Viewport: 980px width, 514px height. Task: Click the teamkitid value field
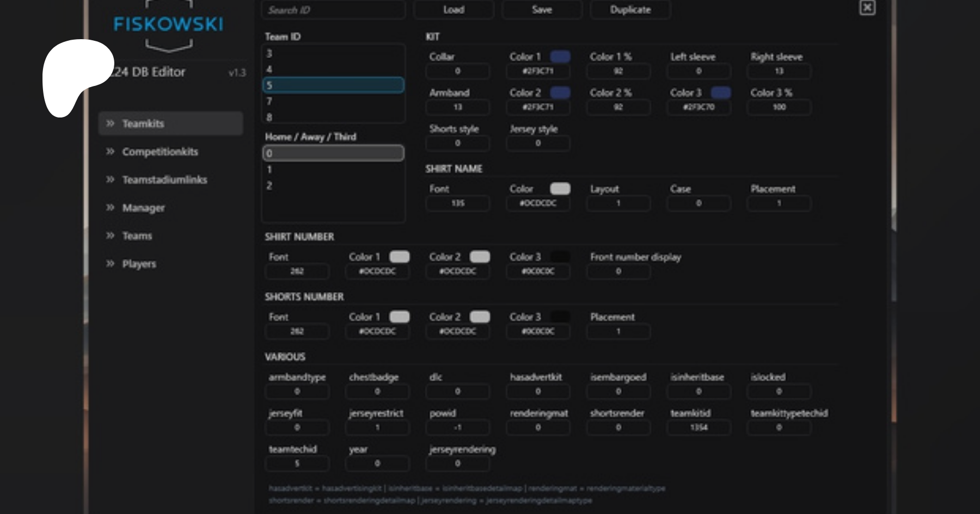coord(699,428)
